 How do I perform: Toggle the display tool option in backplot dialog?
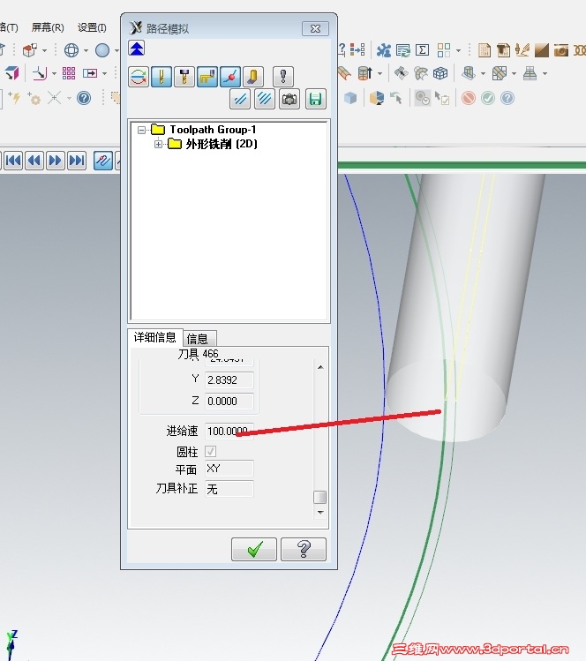coord(161,77)
